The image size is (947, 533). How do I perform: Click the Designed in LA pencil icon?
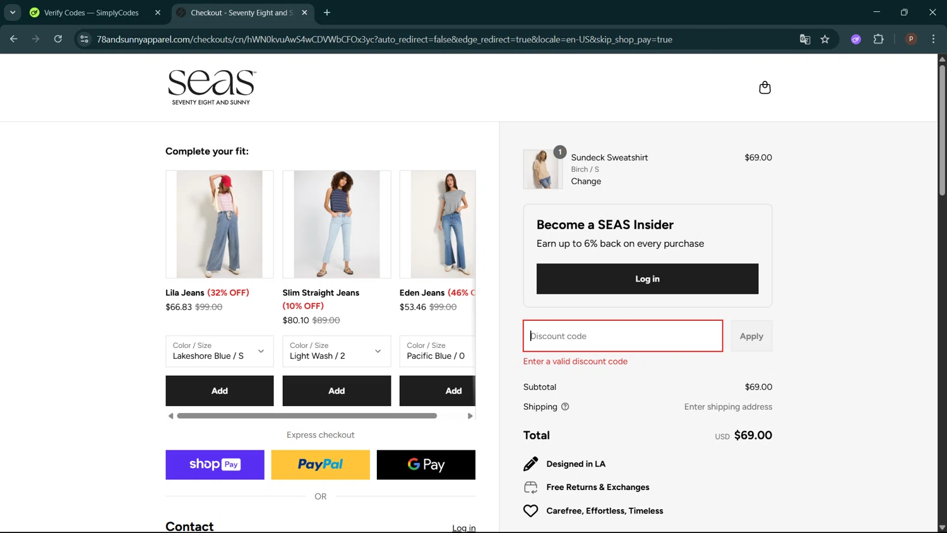[530, 464]
